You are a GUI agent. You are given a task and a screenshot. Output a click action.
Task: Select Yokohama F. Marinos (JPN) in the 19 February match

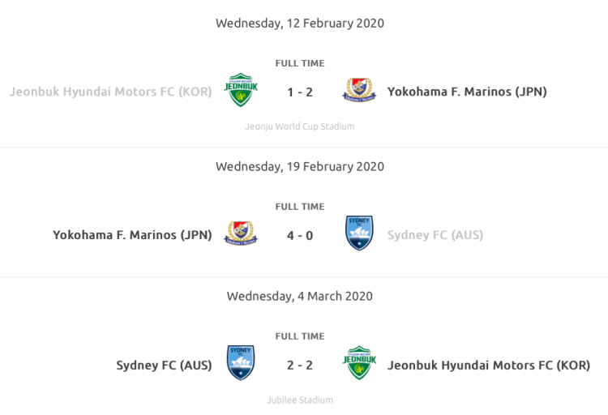pos(132,235)
